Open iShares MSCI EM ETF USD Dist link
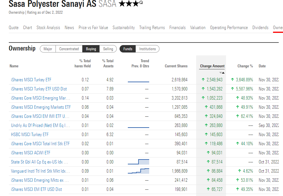The image size is (283, 196). pos(36,189)
